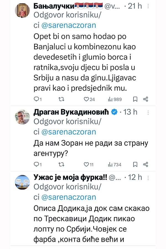Like the tweet with 11 likes

coord(86,164)
